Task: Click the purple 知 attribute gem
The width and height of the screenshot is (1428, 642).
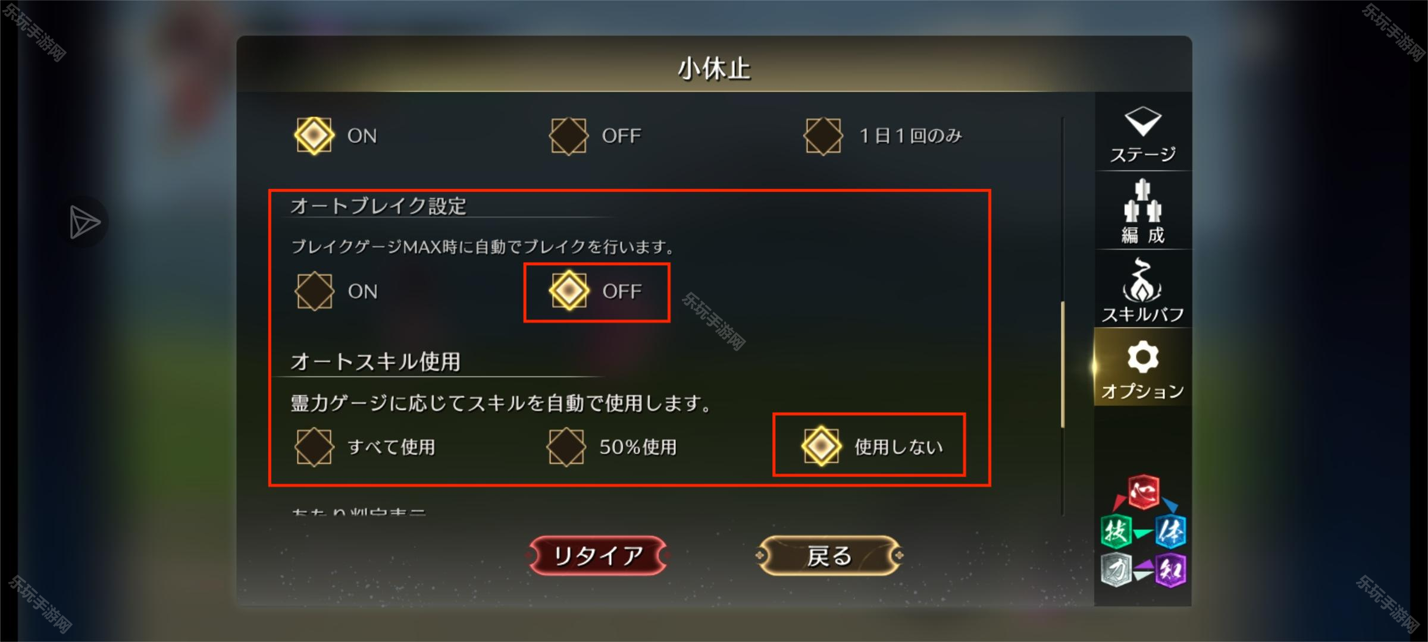Action: click(x=1170, y=569)
